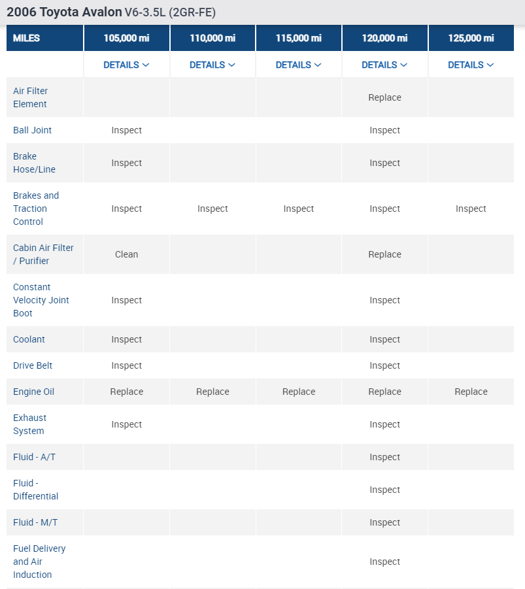Click Constant Velocity Joint Boot link
This screenshot has width=525, height=589.
41,300
